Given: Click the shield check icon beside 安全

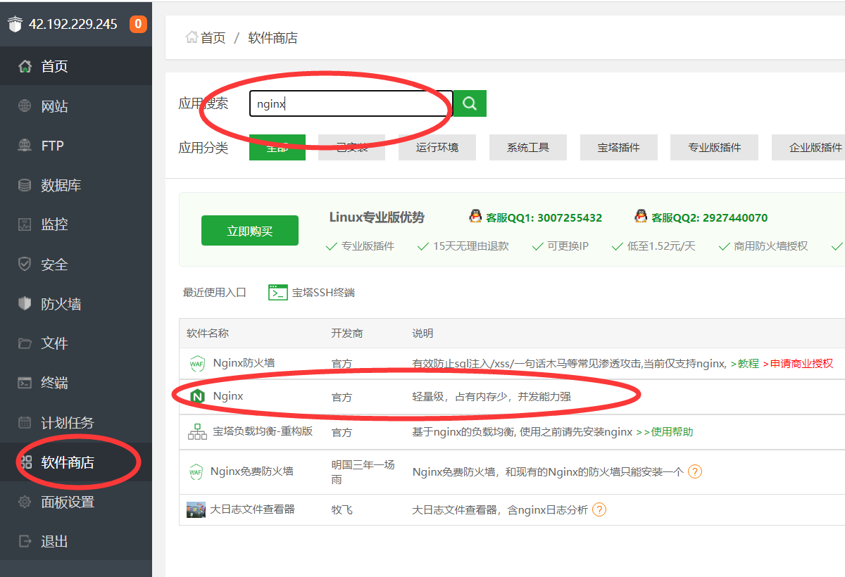Looking at the screenshot, I should [x=25, y=265].
